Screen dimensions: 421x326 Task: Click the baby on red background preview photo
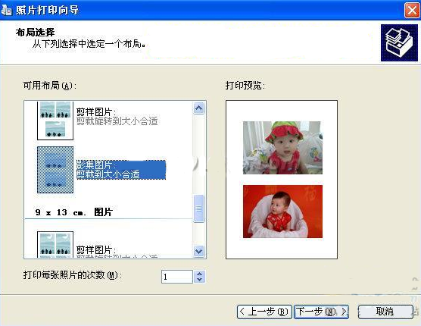(282, 212)
